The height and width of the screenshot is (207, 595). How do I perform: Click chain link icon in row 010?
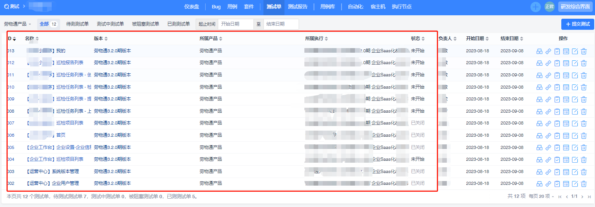[x=548, y=87]
